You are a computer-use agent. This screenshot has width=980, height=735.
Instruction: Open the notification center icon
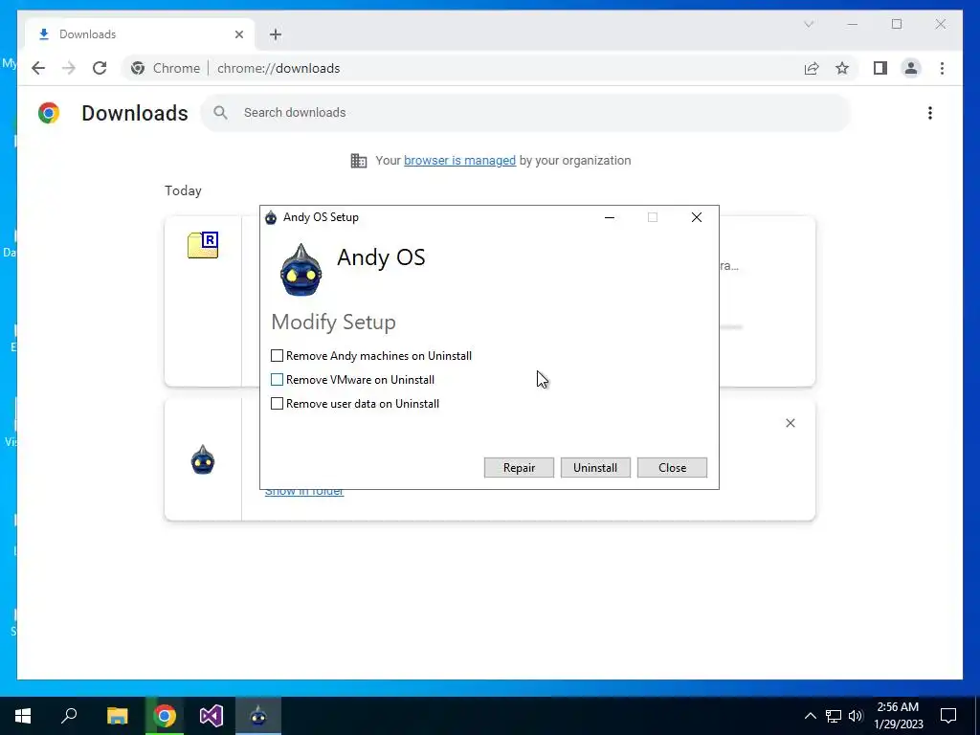(x=948, y=716)
